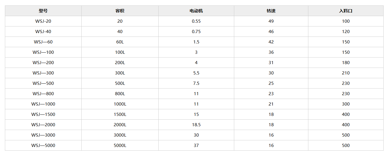Click the 型号 column header
Viewport: 390px width, 155px height.
43,11
